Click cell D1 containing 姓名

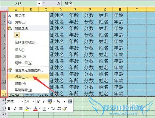coord(61,15)
